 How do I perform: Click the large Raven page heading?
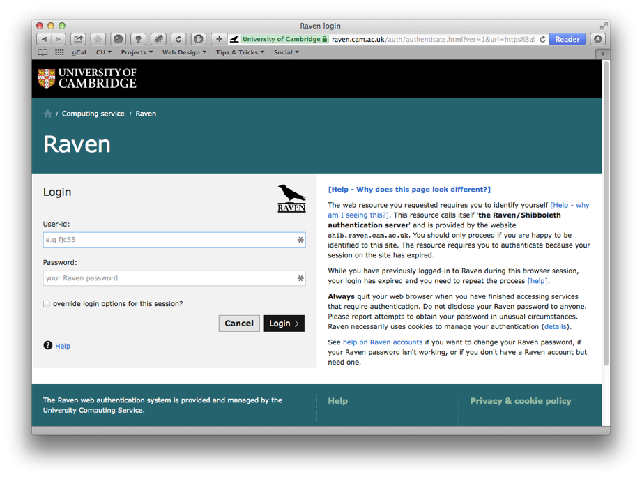[x=77, y=144]
